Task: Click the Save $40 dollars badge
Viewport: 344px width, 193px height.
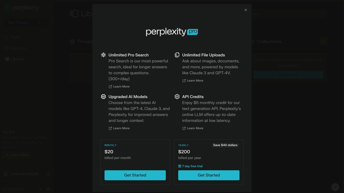Action: (x=225, y=145)
